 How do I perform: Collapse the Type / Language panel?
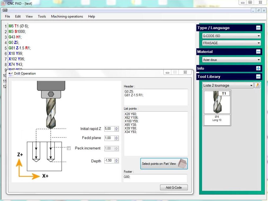click(258, 28)
